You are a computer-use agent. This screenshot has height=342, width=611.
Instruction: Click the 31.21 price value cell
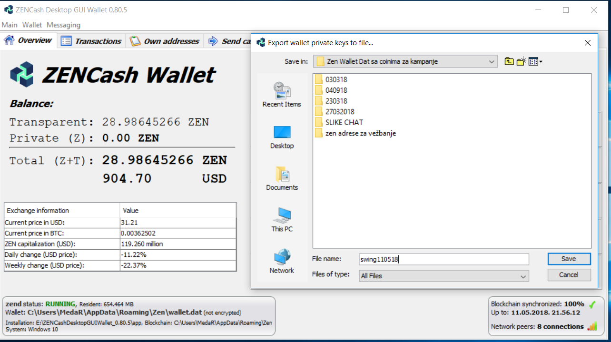[x=178, y=223]
